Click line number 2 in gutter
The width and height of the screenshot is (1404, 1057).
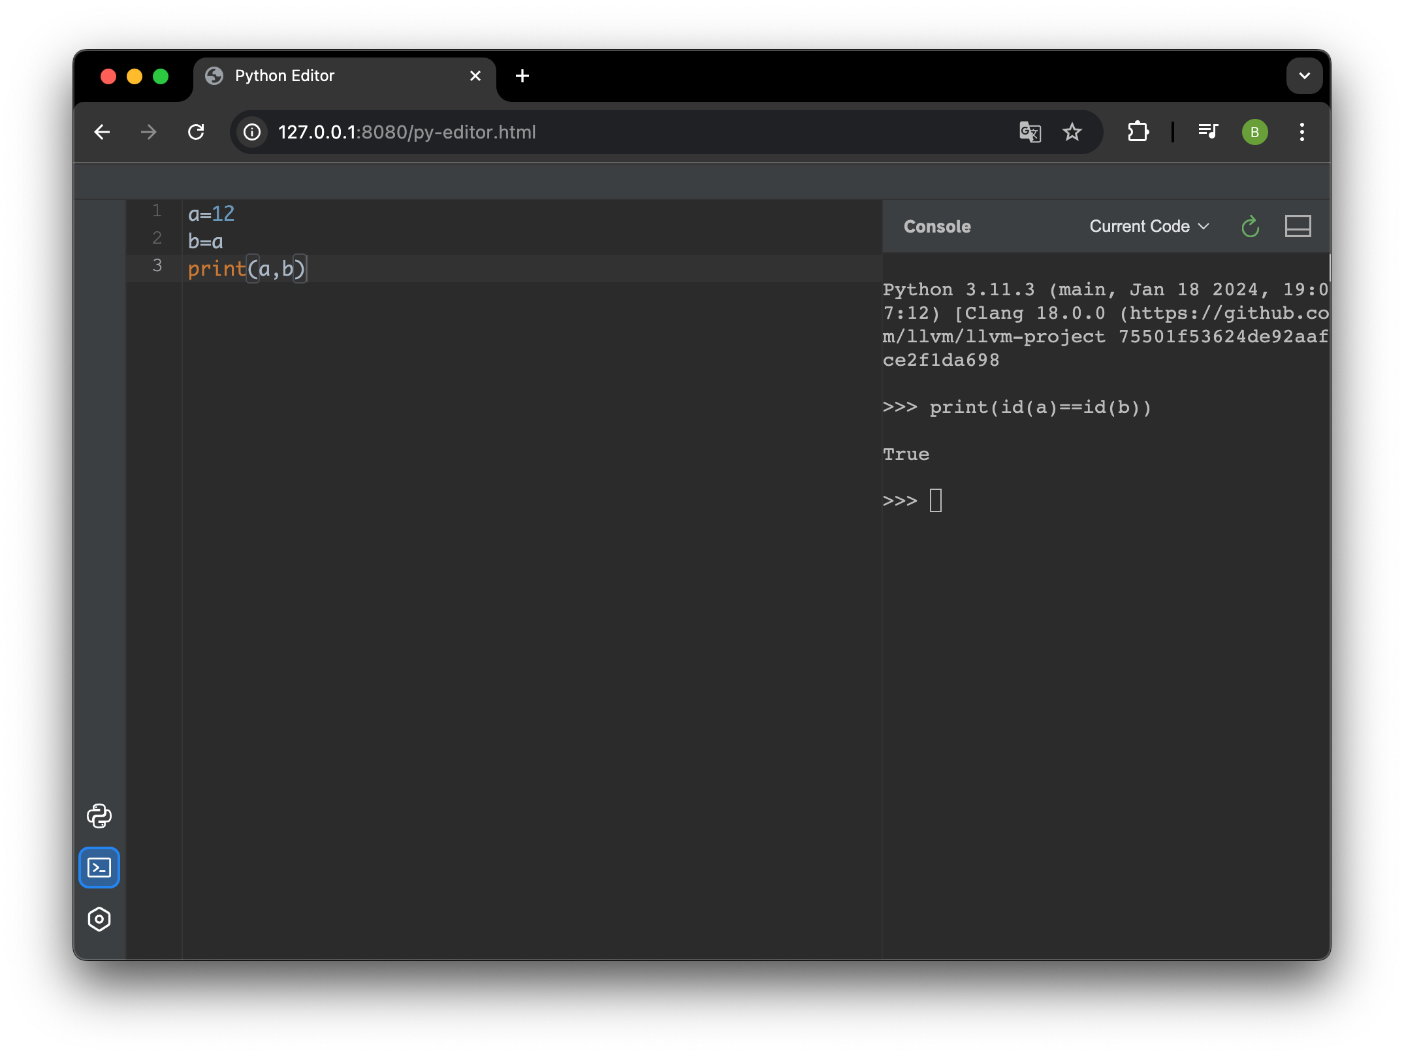coord(157,238)
